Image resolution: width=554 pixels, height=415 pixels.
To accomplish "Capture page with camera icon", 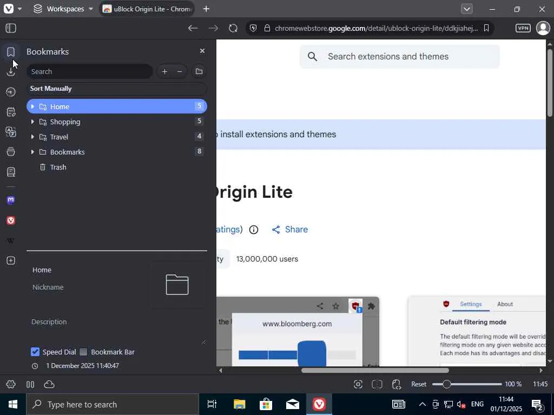I will pos(358,384).
